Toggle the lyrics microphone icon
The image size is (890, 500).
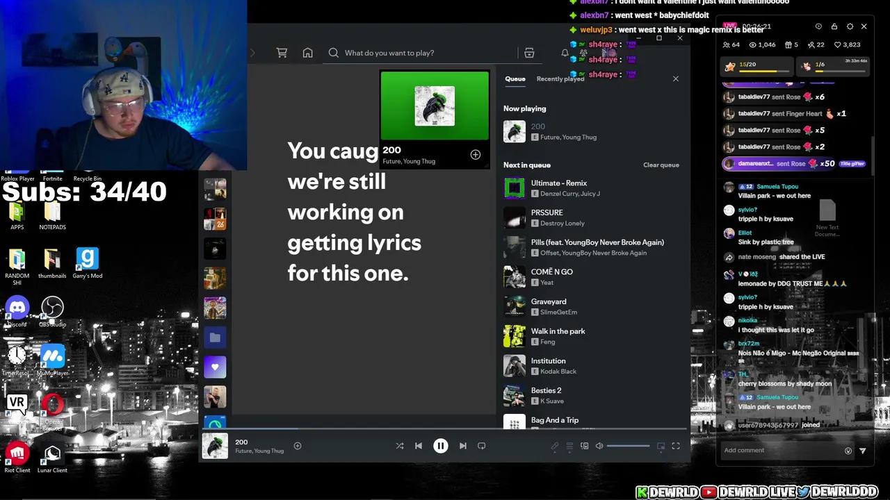coord(554,446)
